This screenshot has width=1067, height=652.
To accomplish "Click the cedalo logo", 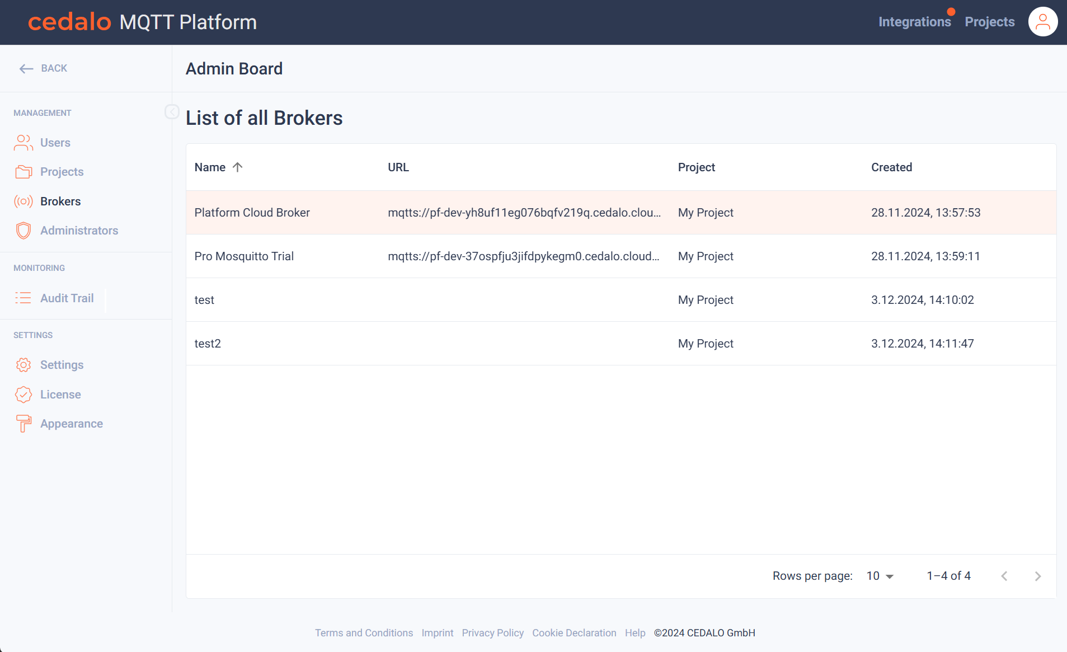I will 69,22.
